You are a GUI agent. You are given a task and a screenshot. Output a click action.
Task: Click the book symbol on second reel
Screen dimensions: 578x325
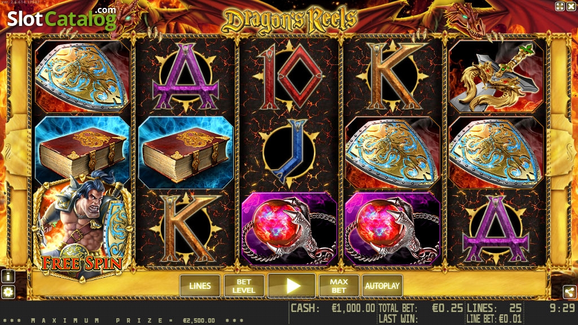[x=186, y=152]
